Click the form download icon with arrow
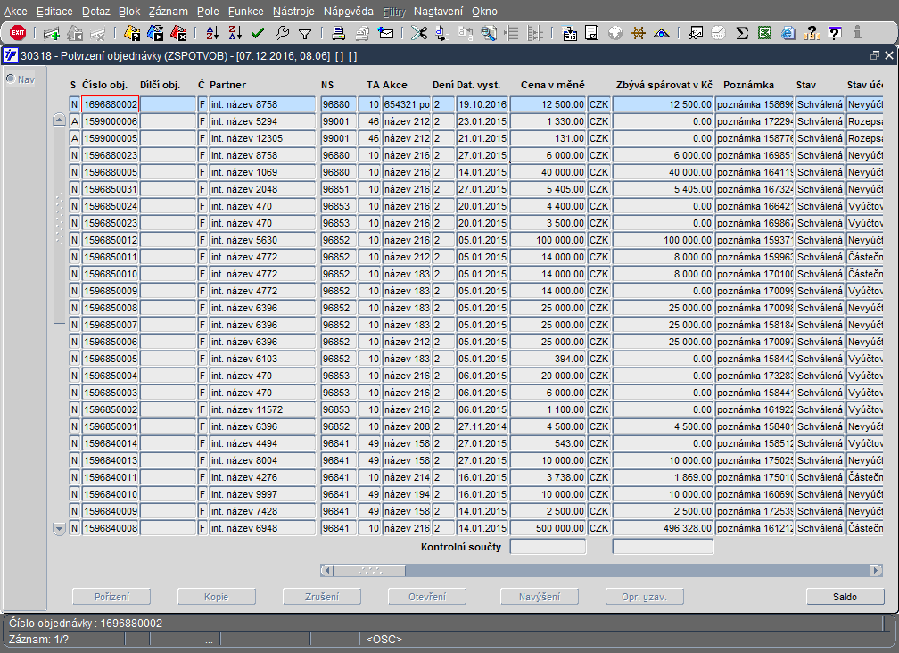Screen dimensions: 899x653 click(x=569, y=33)
